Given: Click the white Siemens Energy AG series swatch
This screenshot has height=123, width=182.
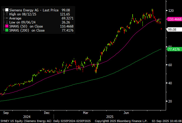Looking at the screenshot, I should 7,10.
